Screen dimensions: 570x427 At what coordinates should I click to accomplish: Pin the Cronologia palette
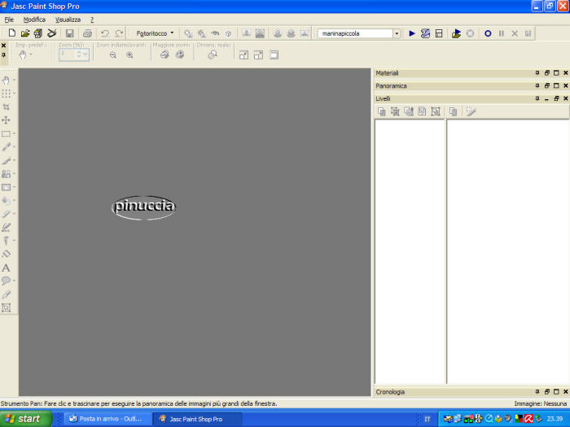click(537, 392)
